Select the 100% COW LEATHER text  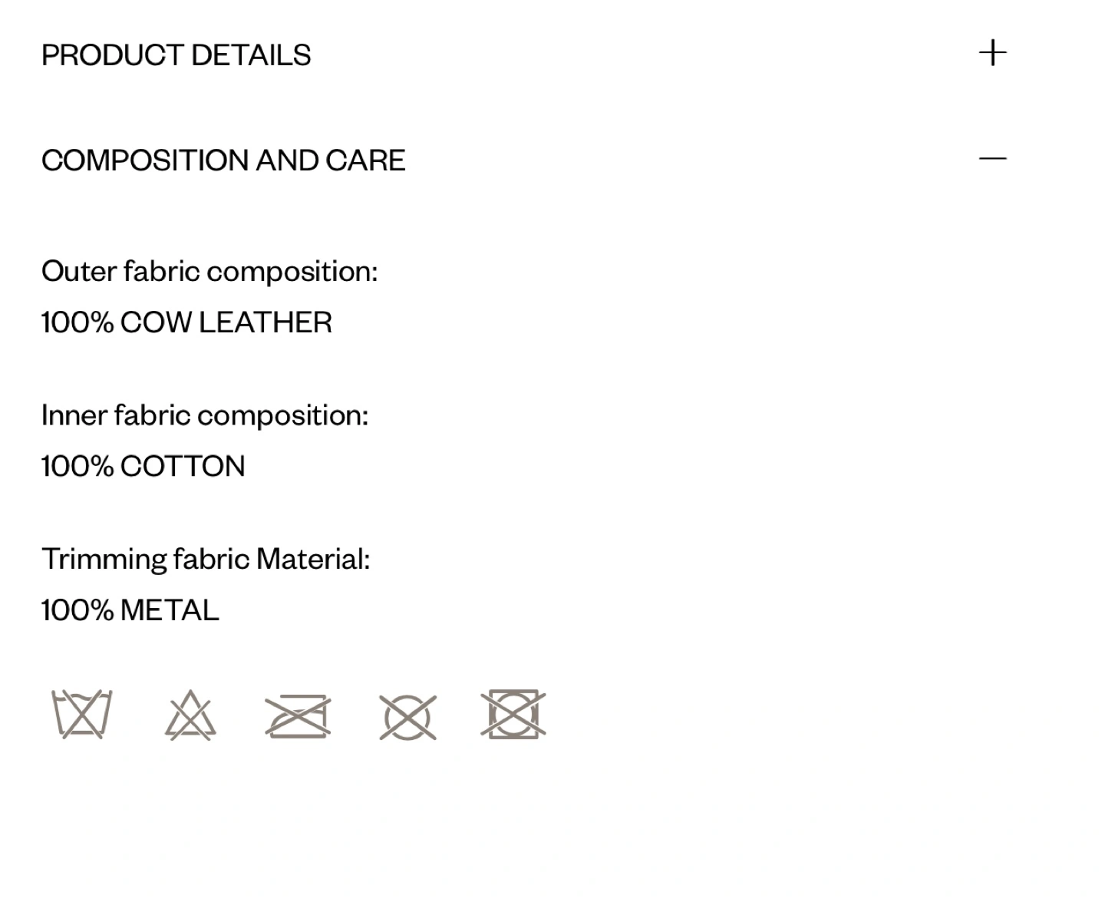(186, 322)
